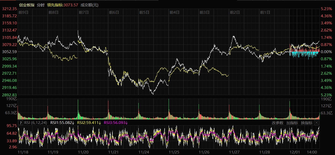Click the 成交额(元) volume label
Viewport: 335px width, 155px height.
point(89,5)
